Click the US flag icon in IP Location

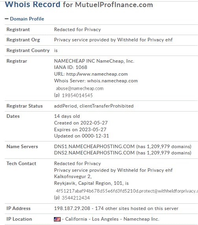click(x=57, y=219)
